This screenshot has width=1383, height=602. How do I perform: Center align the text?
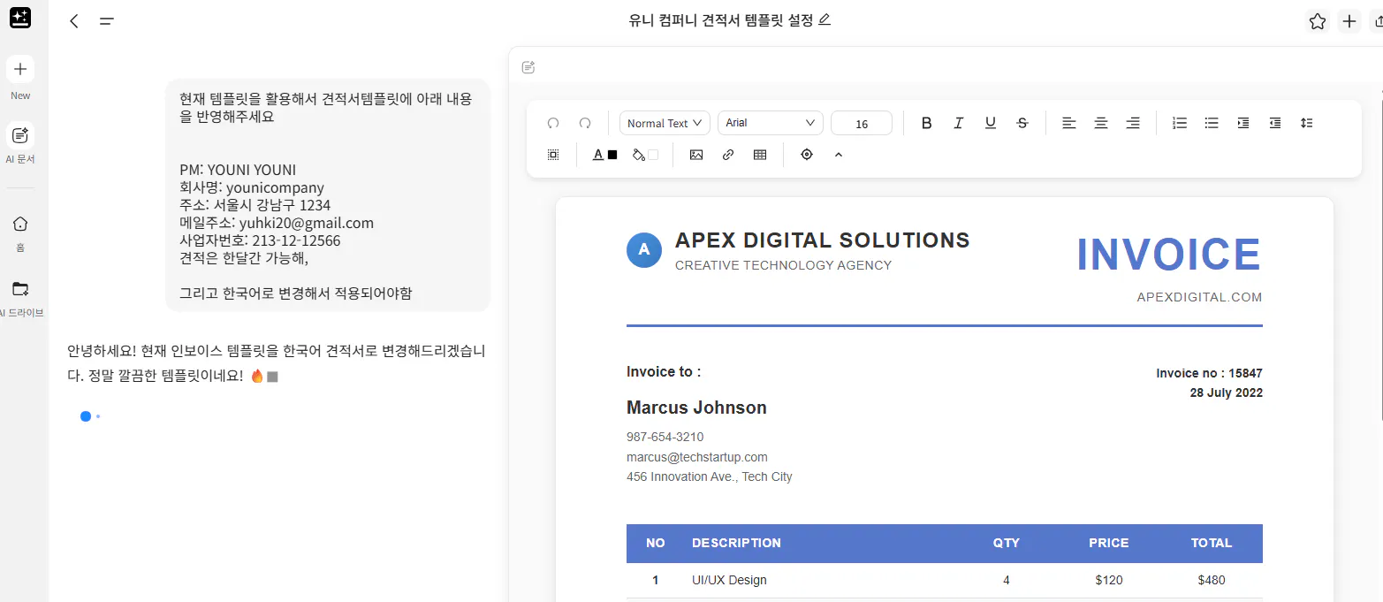(x=1101, y=123)
